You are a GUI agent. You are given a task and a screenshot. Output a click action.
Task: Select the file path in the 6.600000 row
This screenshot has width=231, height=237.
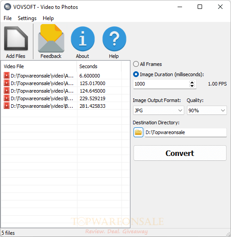(42, 76)
